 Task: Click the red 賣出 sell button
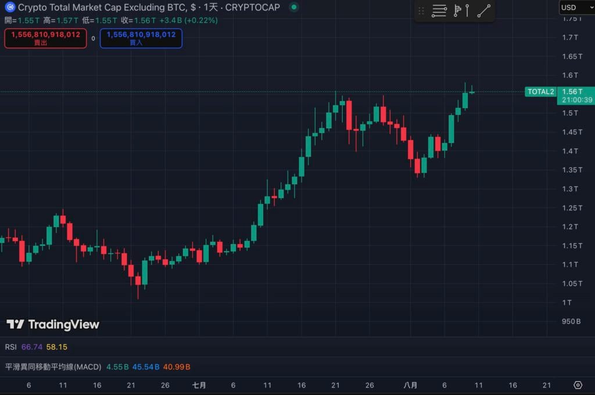pyautogui.click(x=45, y=38)
